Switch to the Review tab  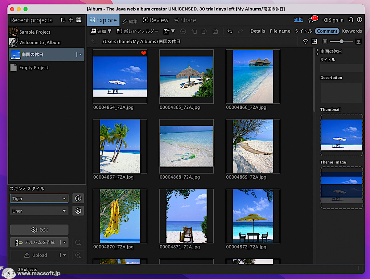[x=156, y=20]
